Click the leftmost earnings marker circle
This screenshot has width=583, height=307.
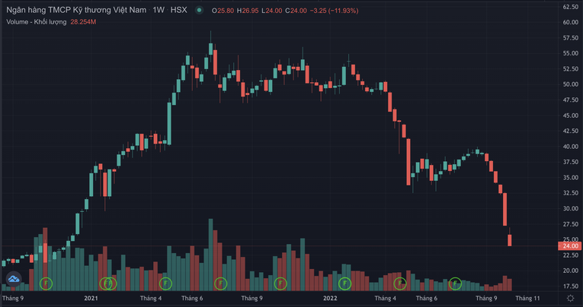pos(46,283)
